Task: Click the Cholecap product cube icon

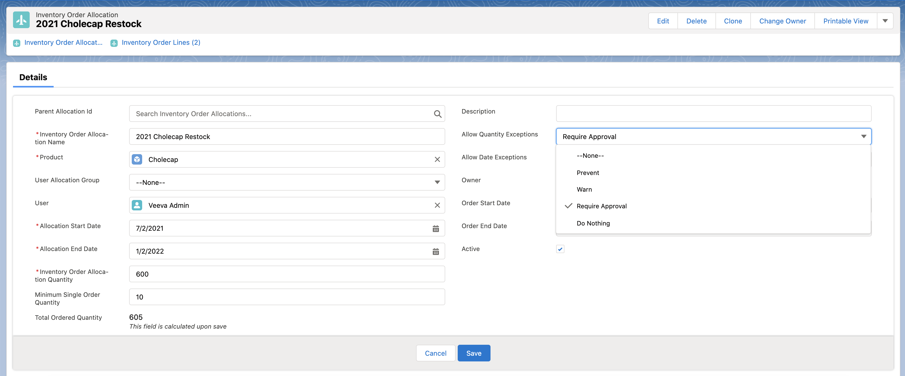Action: click(137, 160)
